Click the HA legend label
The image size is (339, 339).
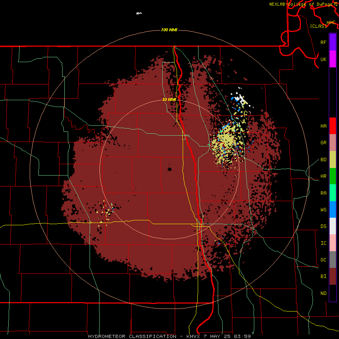tap(324, 126)
